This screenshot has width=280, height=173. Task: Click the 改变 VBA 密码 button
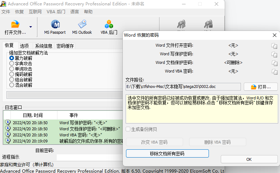[154, 142]
